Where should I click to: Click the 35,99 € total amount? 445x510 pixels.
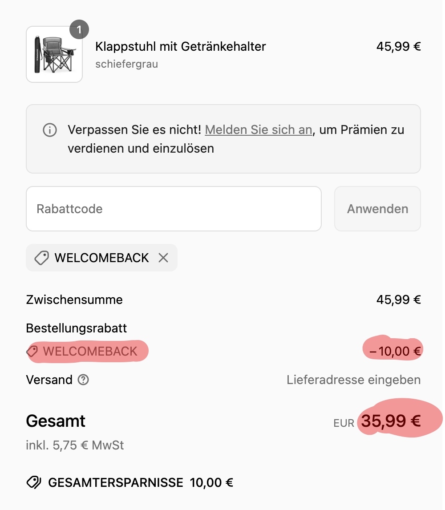[390, 421]
